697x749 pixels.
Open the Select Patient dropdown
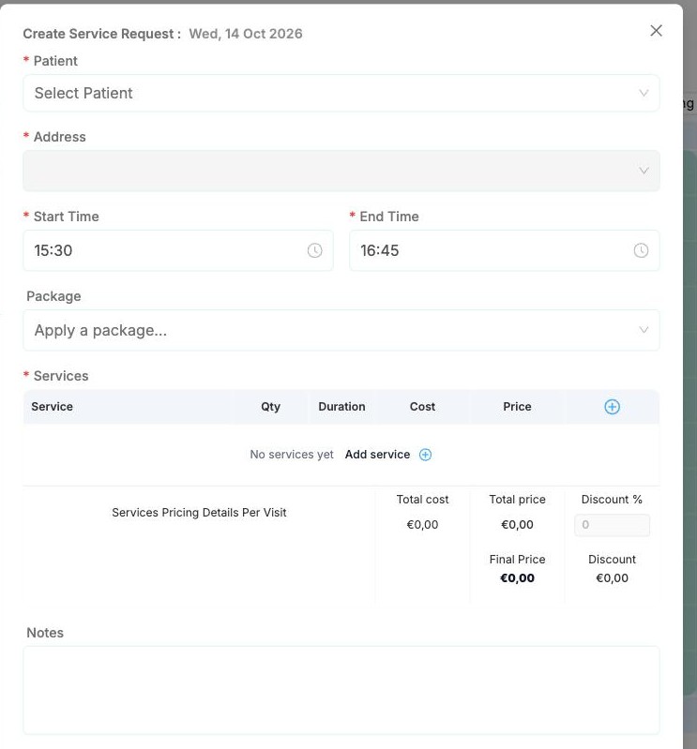(341, 93)
